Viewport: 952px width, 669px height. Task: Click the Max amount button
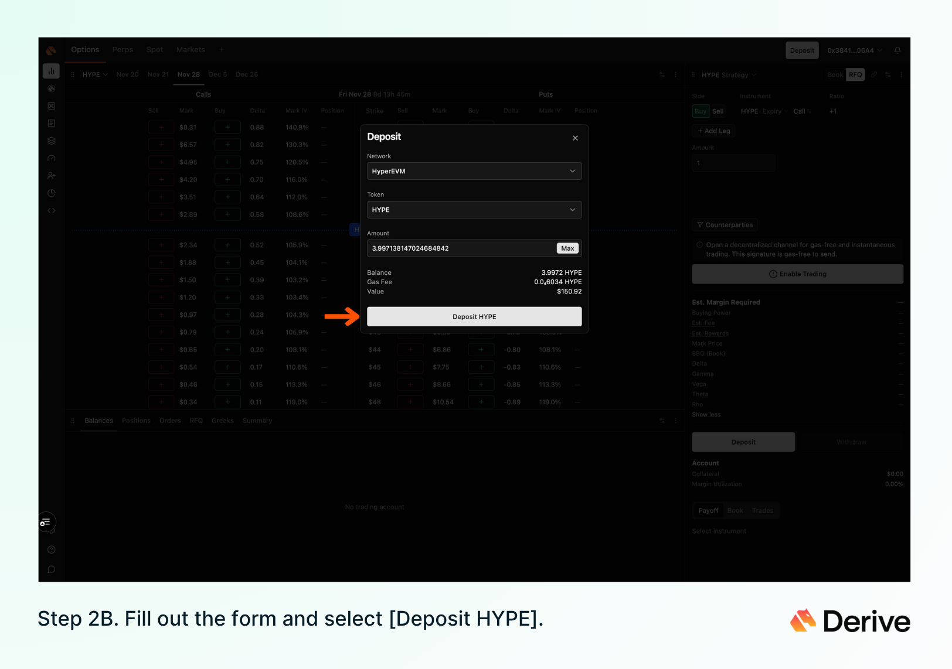point(567,248)
